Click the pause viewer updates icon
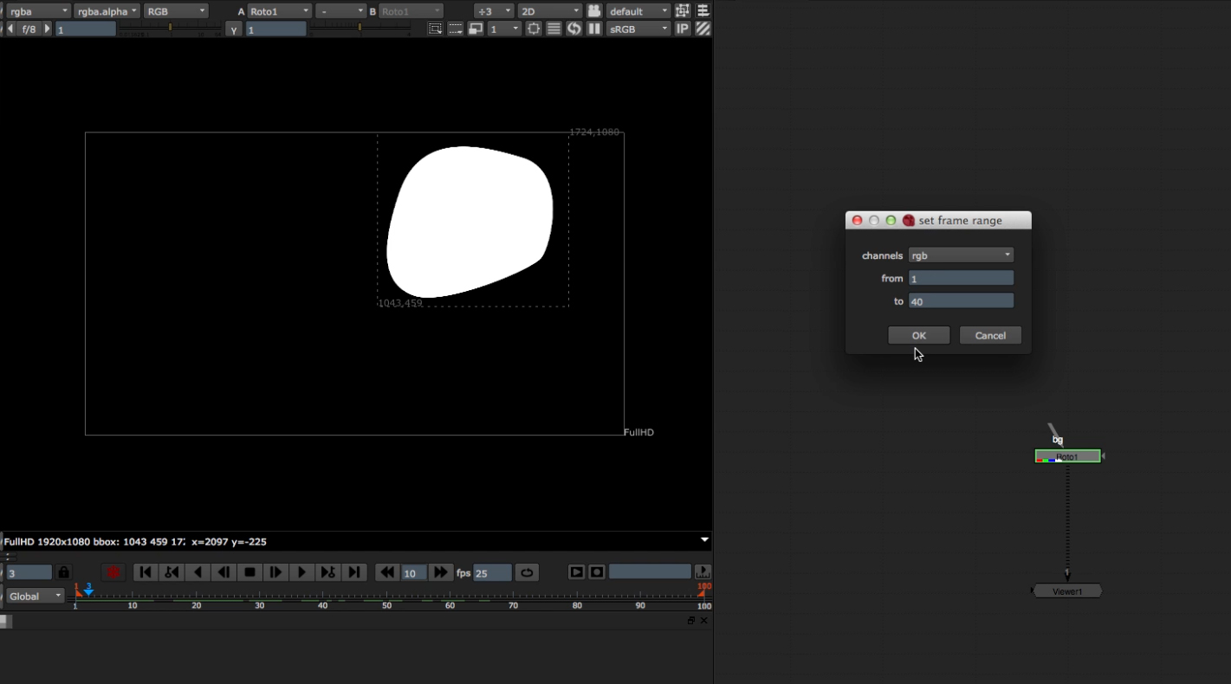1231x684 pixels. (594, 29)
